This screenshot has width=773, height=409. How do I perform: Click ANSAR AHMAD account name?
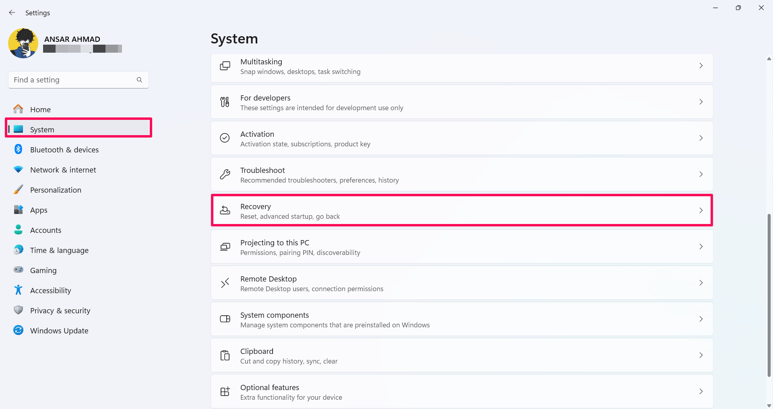[72, 39]
